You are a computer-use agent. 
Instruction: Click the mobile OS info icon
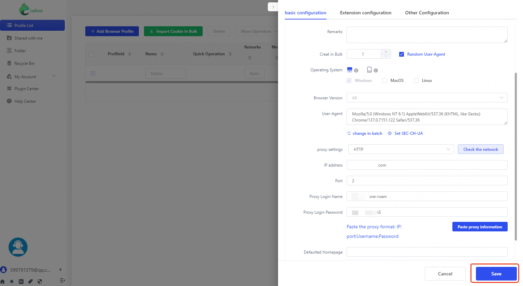(376, 71)
